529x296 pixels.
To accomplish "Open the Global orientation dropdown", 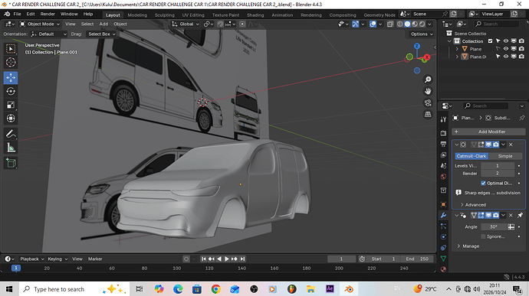I will click(x=186, y=24).
